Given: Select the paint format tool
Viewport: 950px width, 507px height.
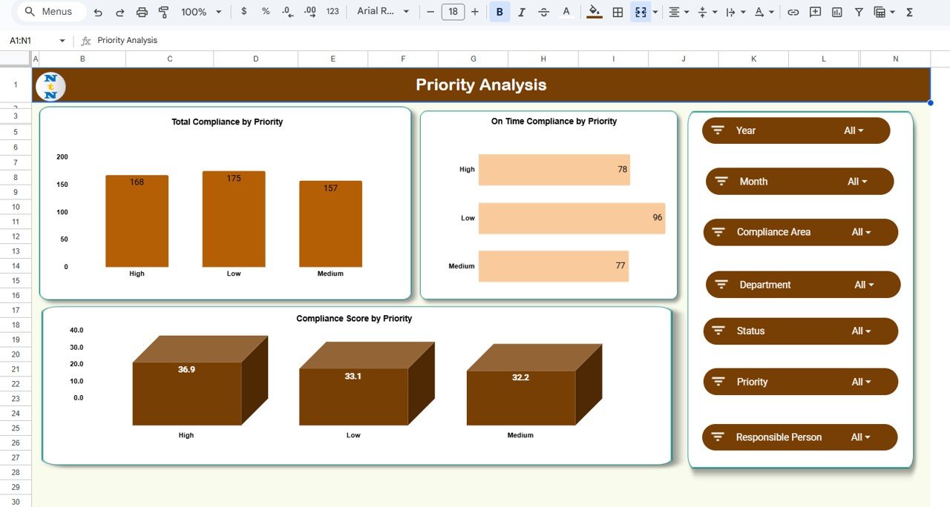Looking at the screenshot, I should 163,12.
